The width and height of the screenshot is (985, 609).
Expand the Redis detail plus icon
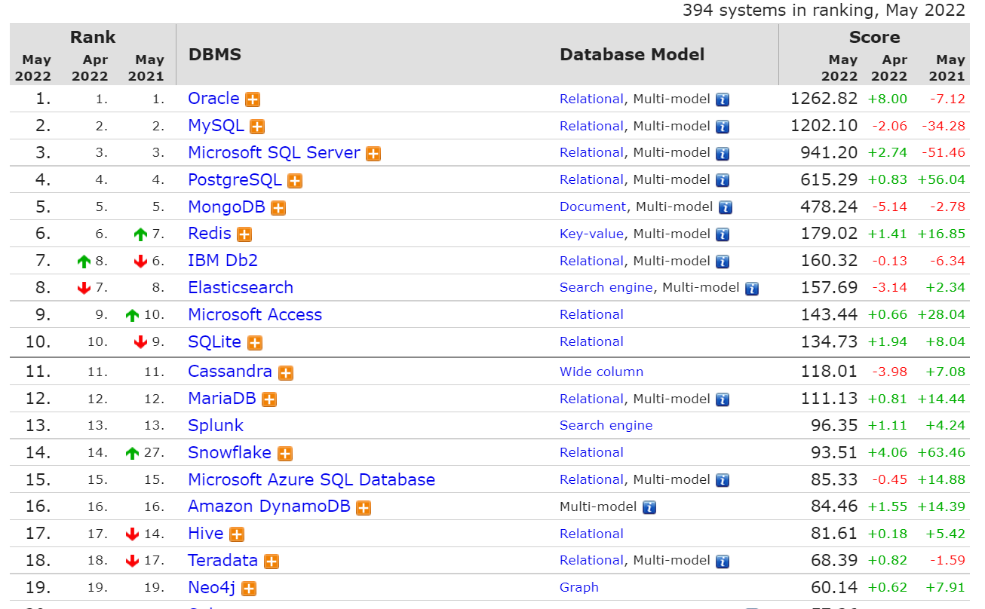pyautogui.click(x=244, y=234)
